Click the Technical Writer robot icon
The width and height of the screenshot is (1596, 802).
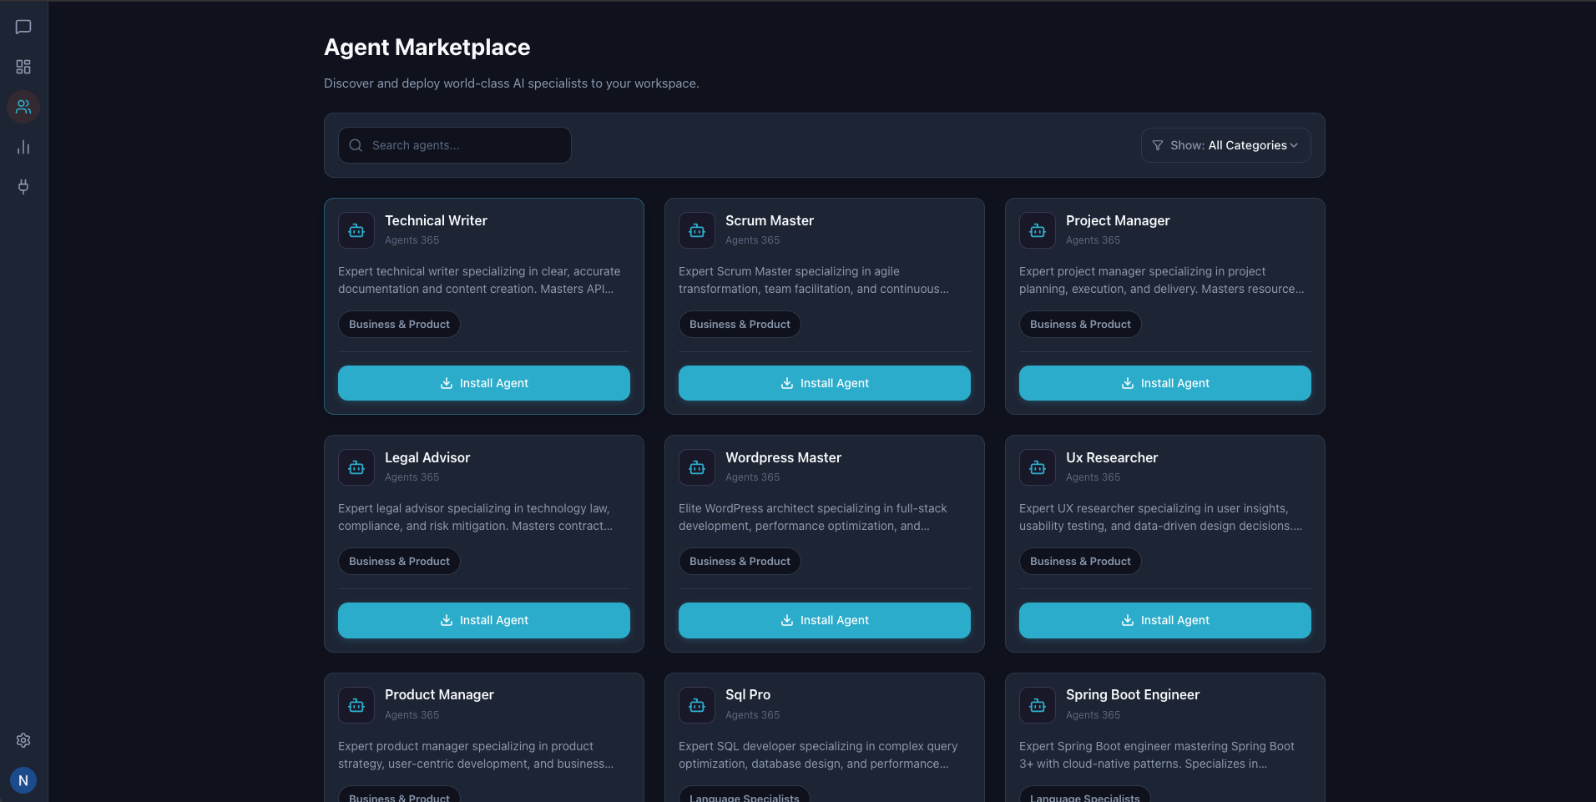point(356,230)
